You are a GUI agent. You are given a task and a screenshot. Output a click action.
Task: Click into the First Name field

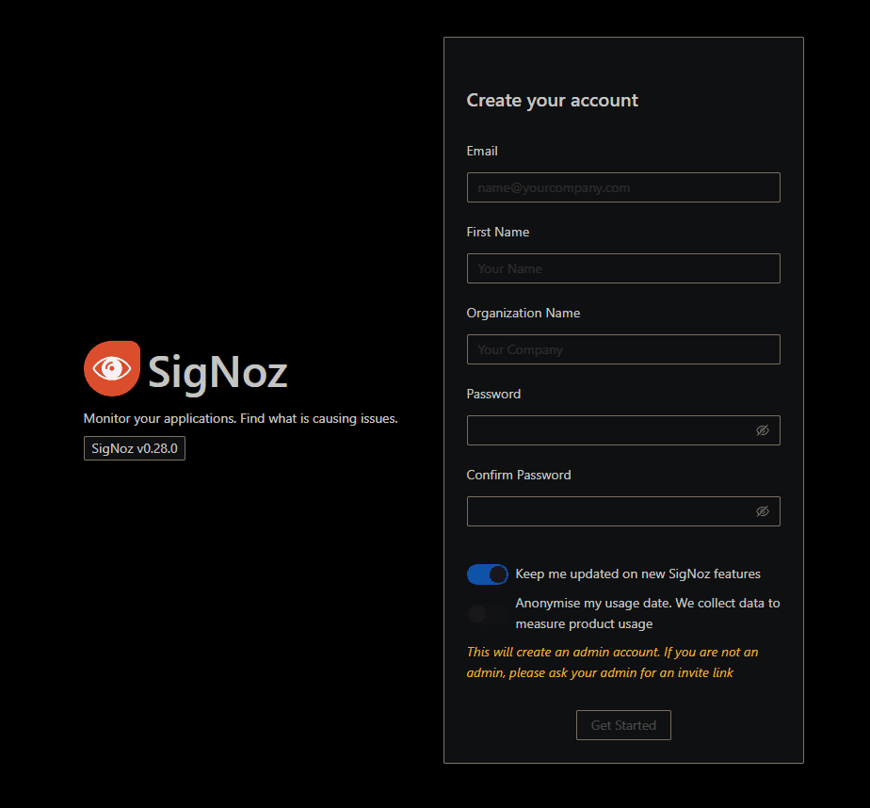pyautogui.click(x=623, y=268)
